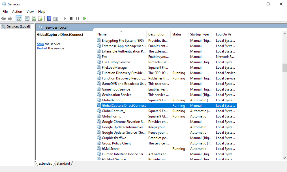This screenshot has height=172, width=287.
Task: Click the Restart the service link
Action: (x=42, y=48)
